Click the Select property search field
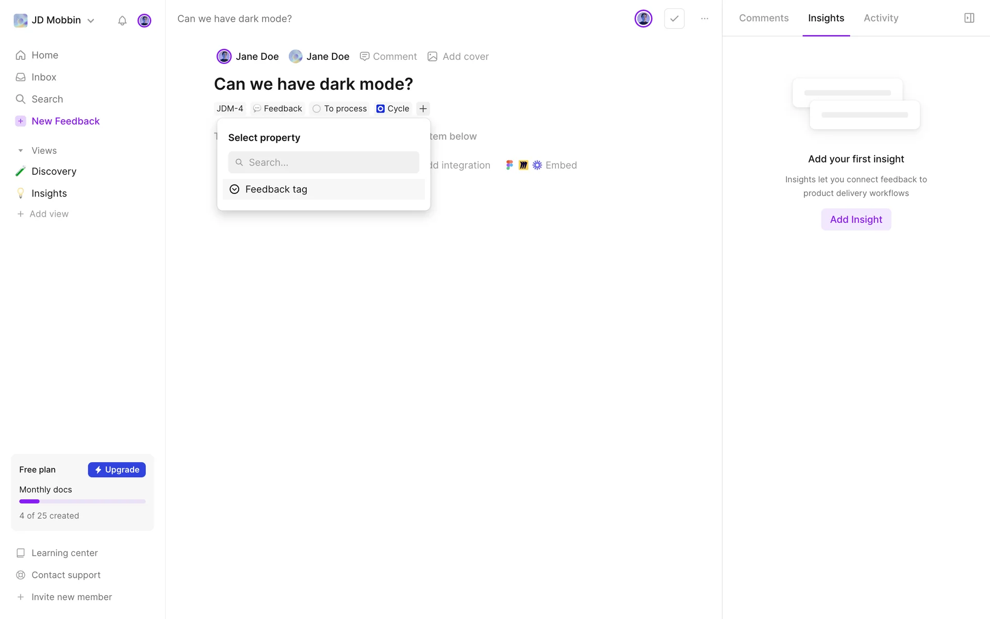990x619 pixels. point(324,162)
